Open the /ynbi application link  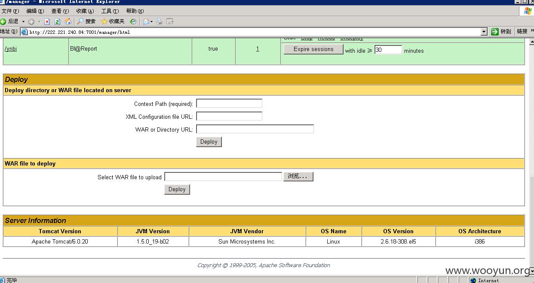click(11, 49)
